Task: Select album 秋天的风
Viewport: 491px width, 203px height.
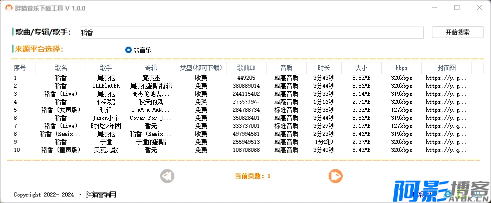Action: 151,102
